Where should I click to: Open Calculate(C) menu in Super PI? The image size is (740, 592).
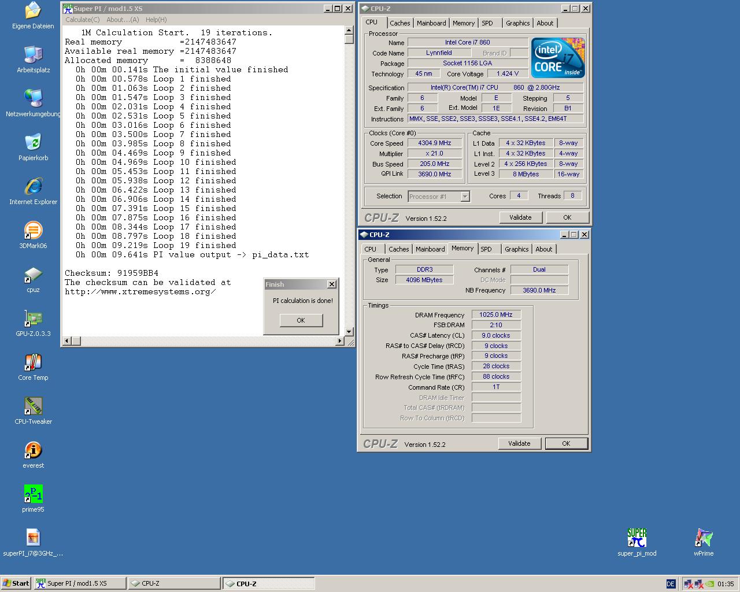click(x=83, y=20)
